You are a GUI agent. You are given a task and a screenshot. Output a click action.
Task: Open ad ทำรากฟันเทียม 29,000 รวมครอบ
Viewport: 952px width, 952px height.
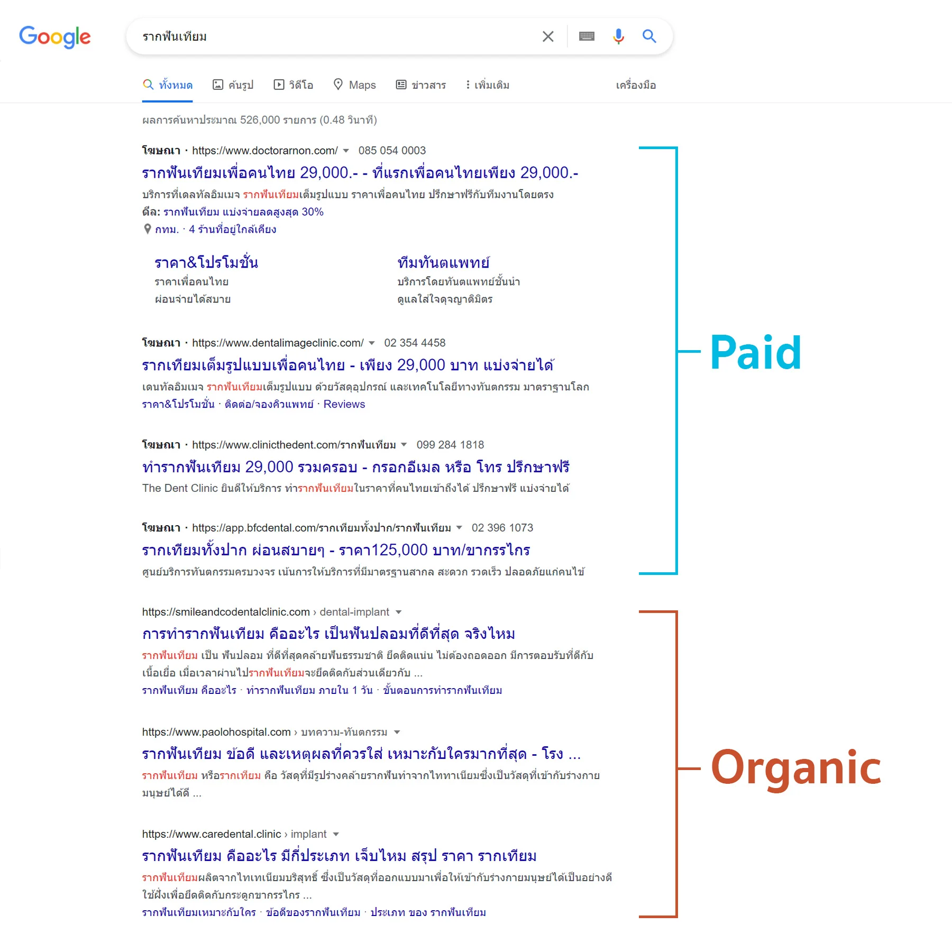(355, 468)
